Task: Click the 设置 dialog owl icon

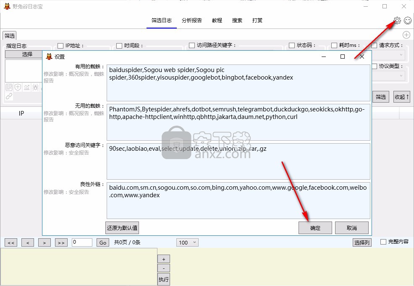Action: tap(49, 57)
